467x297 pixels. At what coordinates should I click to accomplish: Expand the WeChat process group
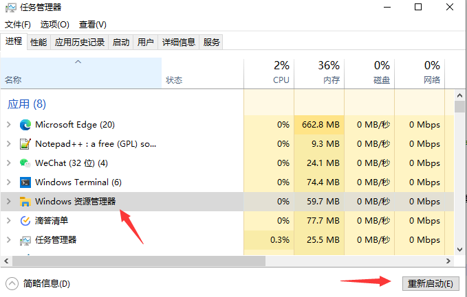tap(8, 163)
